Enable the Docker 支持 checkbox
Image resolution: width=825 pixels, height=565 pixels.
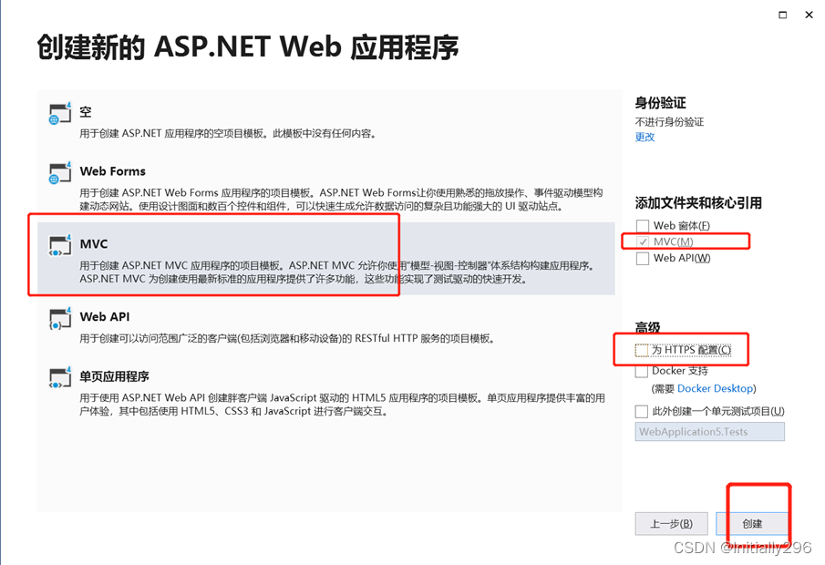(642, 371)
